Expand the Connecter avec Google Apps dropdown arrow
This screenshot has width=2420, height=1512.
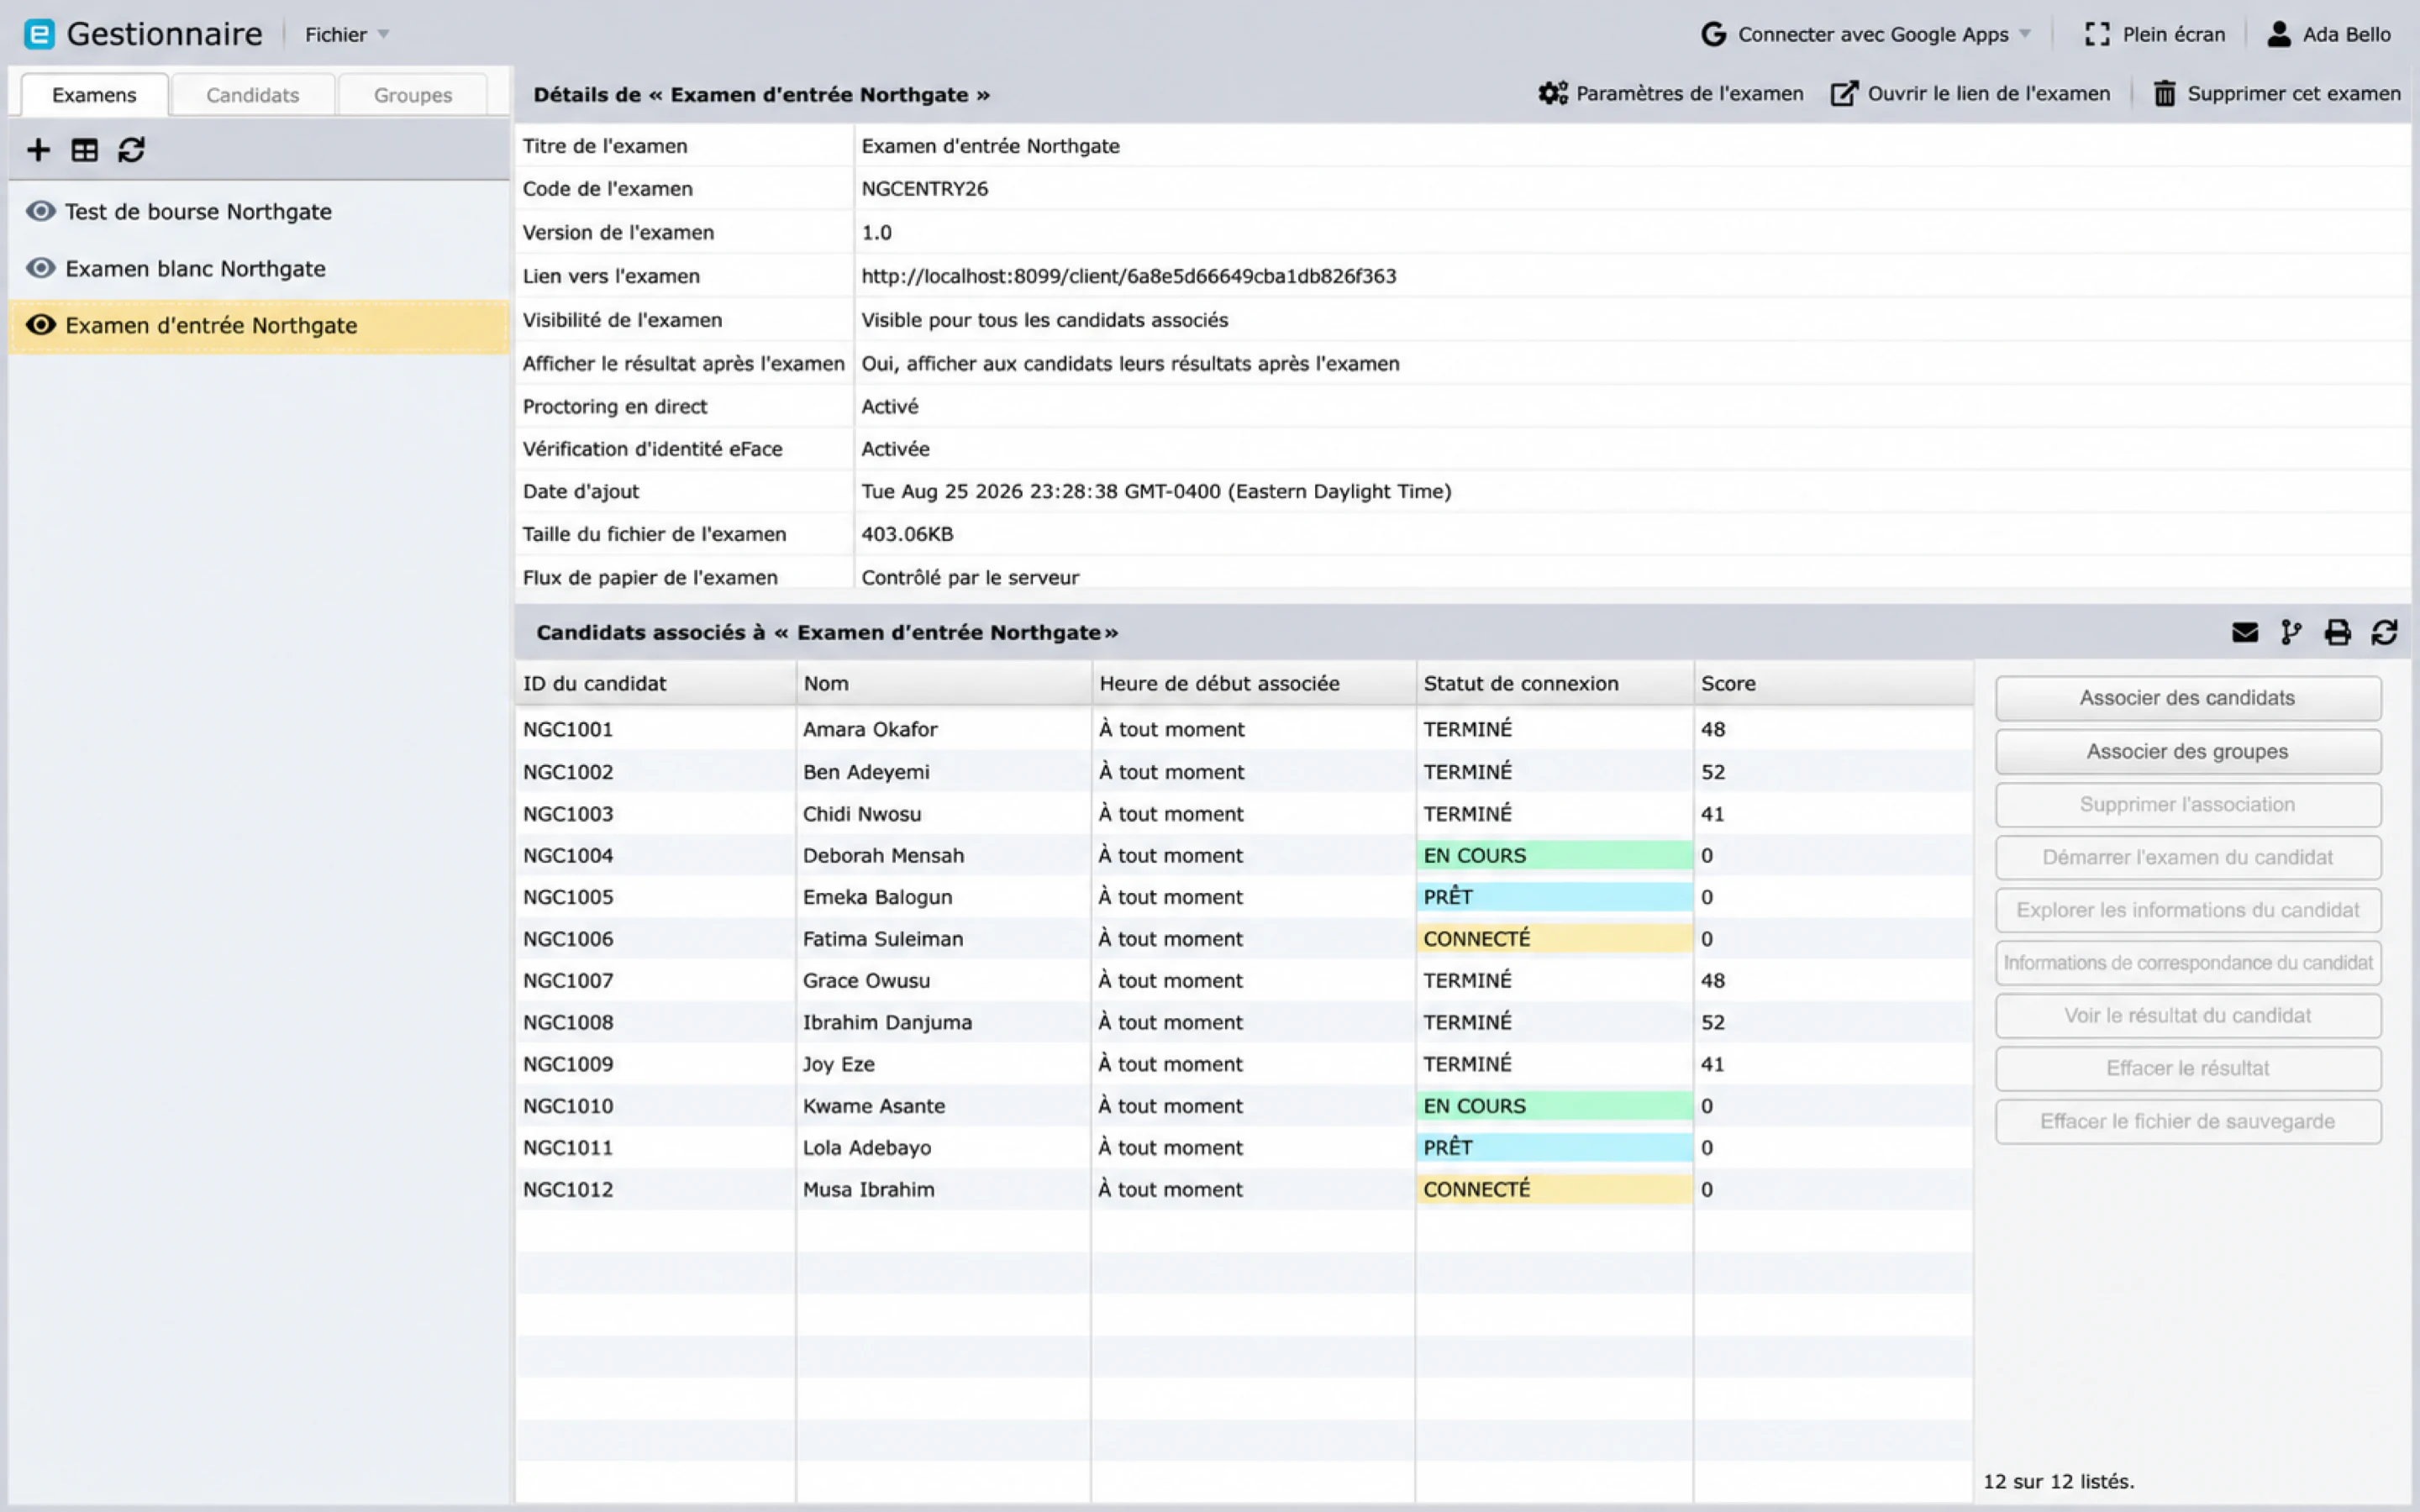pos(2025,34)
